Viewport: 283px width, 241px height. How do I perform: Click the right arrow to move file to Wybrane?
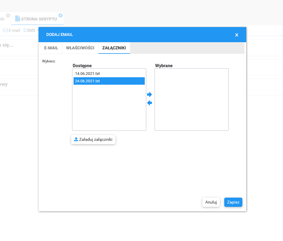click(150, 94)
